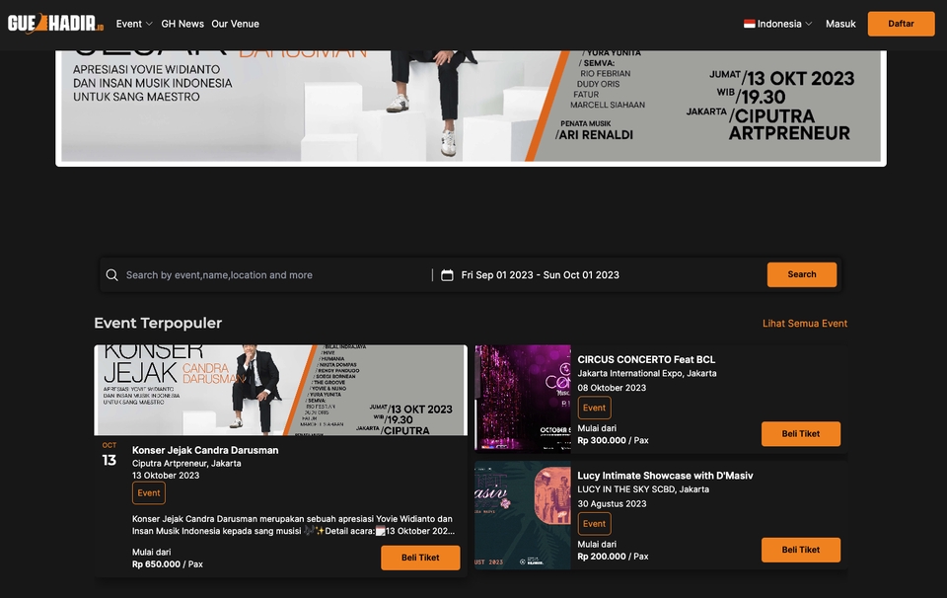The width and height of the screenshot is (947, 598).
Task: Click the 'Event Terpopuler' heading
Action: tap(158, 323)
